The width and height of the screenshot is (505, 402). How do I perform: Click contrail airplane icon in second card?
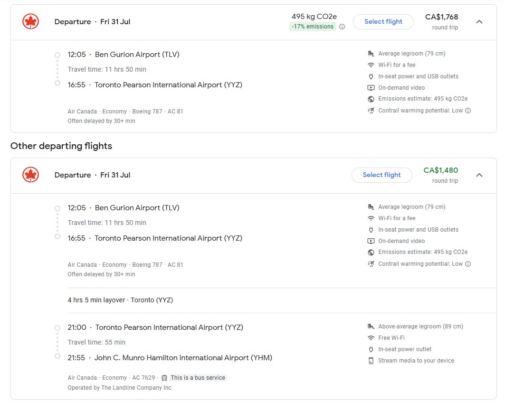click(x=371, y=264)
